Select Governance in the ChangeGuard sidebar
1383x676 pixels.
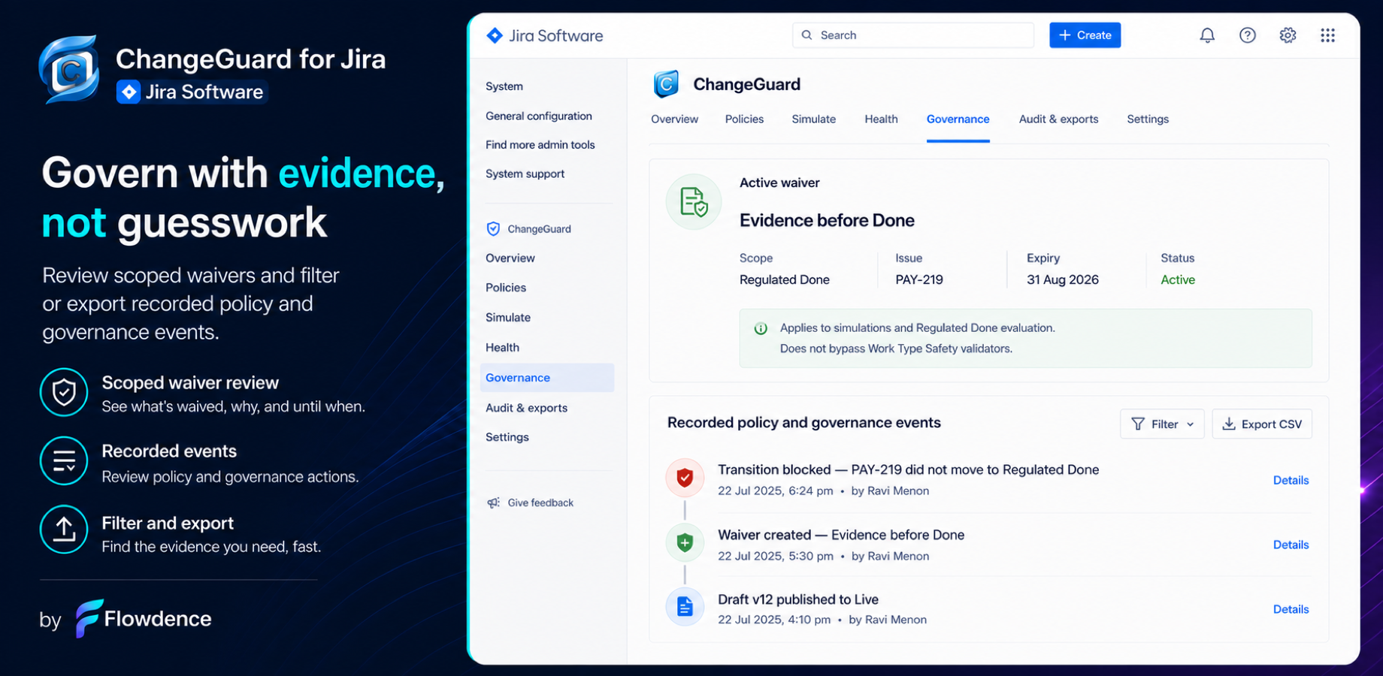coord(547,378)
